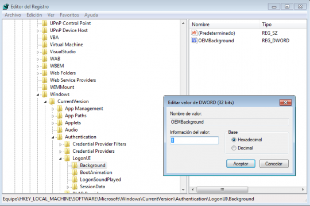The image size is (310, 206).
Task: Expand the App Management key
Action: tap(53, 109)
